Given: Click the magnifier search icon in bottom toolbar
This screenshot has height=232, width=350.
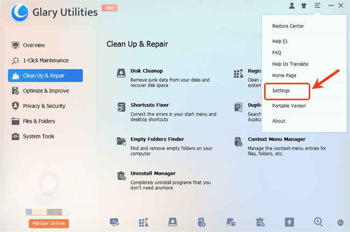Looking at the screenshot, I should [x=318, y=221].
